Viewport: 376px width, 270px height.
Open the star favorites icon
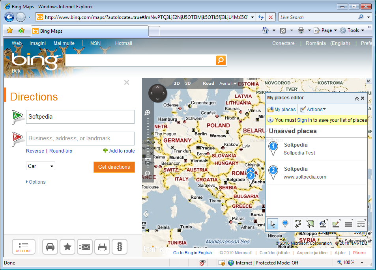click(67, 247)
